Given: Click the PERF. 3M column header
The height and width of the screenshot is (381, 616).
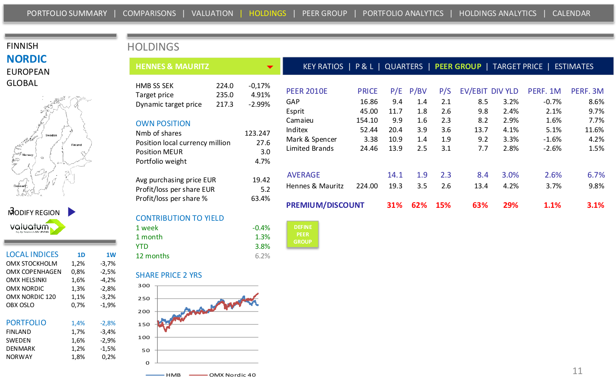Looking at the screenshot, I should point(587,91).
